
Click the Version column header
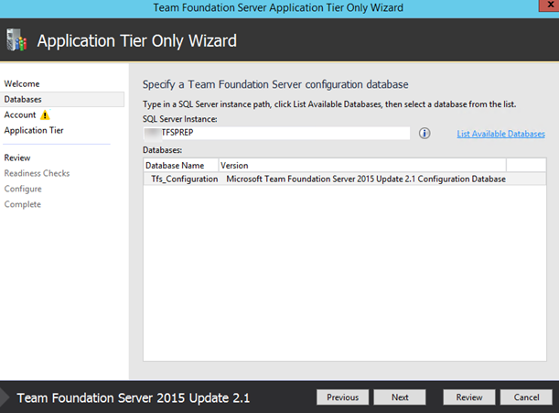pos(362,166)
